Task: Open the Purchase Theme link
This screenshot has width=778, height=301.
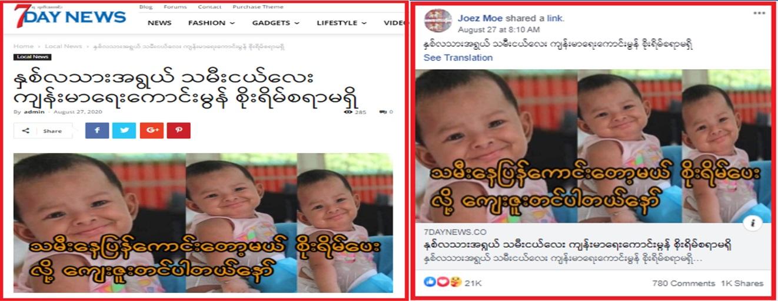Action: 258,7
